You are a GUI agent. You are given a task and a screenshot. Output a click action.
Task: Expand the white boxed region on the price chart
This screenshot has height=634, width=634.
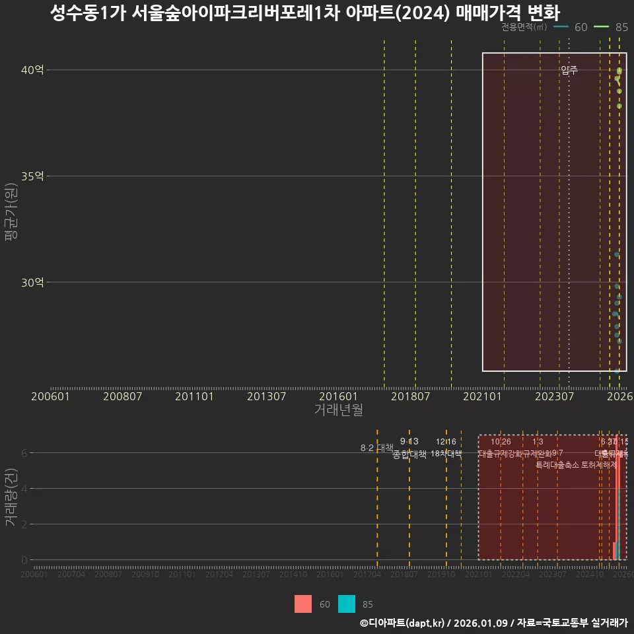(x=555, y=211)
